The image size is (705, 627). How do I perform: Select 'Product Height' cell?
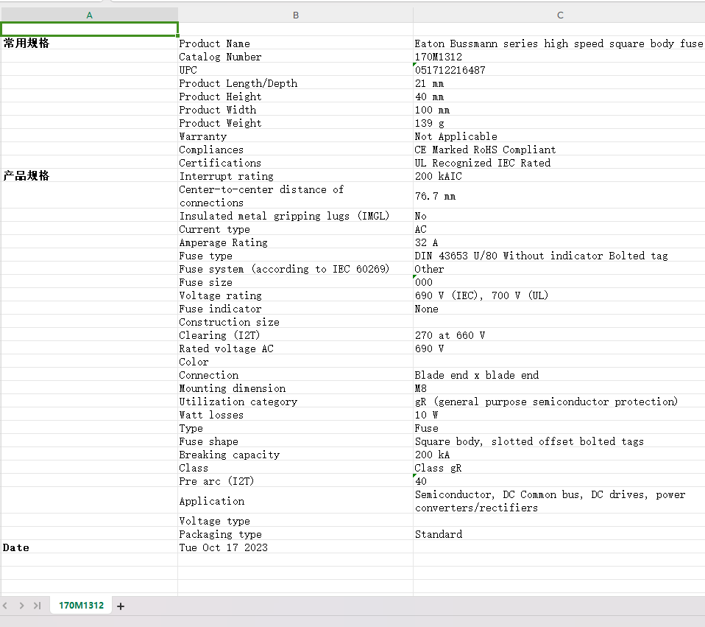[295, 97]
